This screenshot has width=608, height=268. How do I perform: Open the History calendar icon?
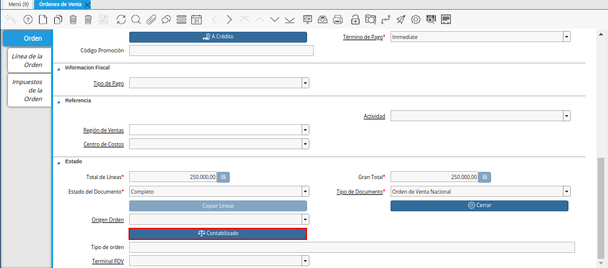pos(197,19)
